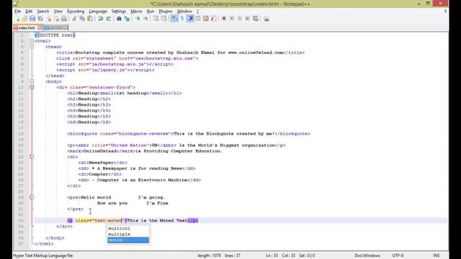This screenshot has height=259, width=461.
Task: Switch to the index.html tab
Action: click(x=27, y=27)
